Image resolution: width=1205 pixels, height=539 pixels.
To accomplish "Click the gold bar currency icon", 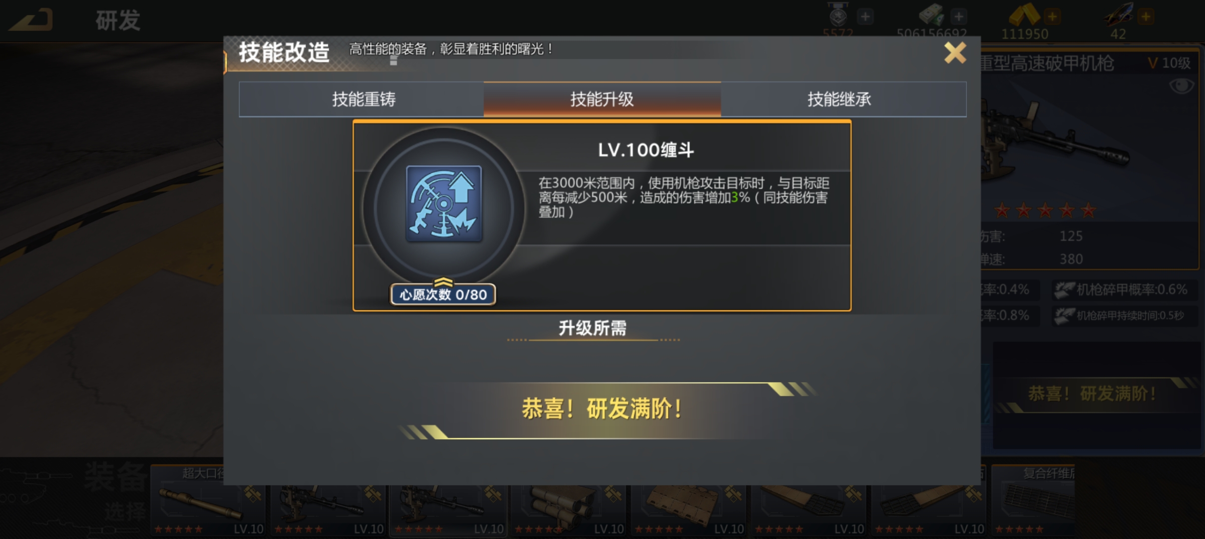I will point(1023,15).
